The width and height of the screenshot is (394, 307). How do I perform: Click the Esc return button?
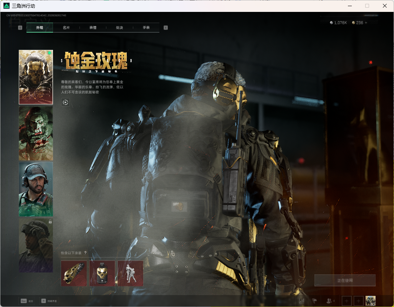[x=27, y=301]
